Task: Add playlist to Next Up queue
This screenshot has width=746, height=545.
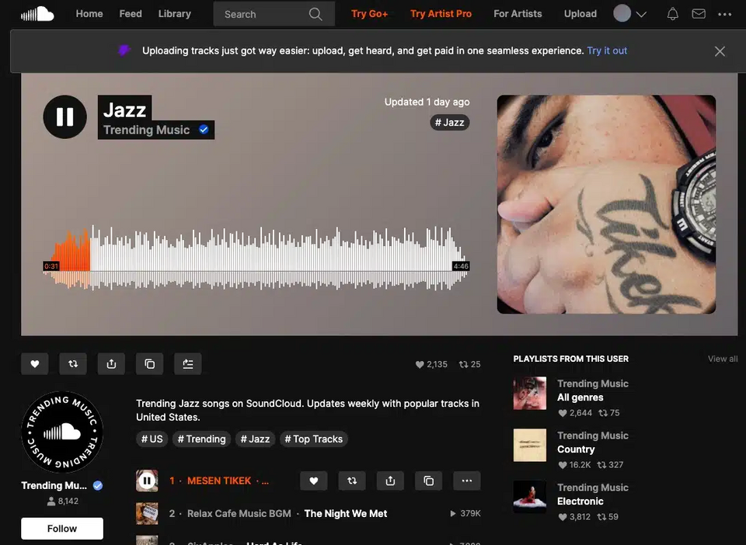Action: pos(188,364)
